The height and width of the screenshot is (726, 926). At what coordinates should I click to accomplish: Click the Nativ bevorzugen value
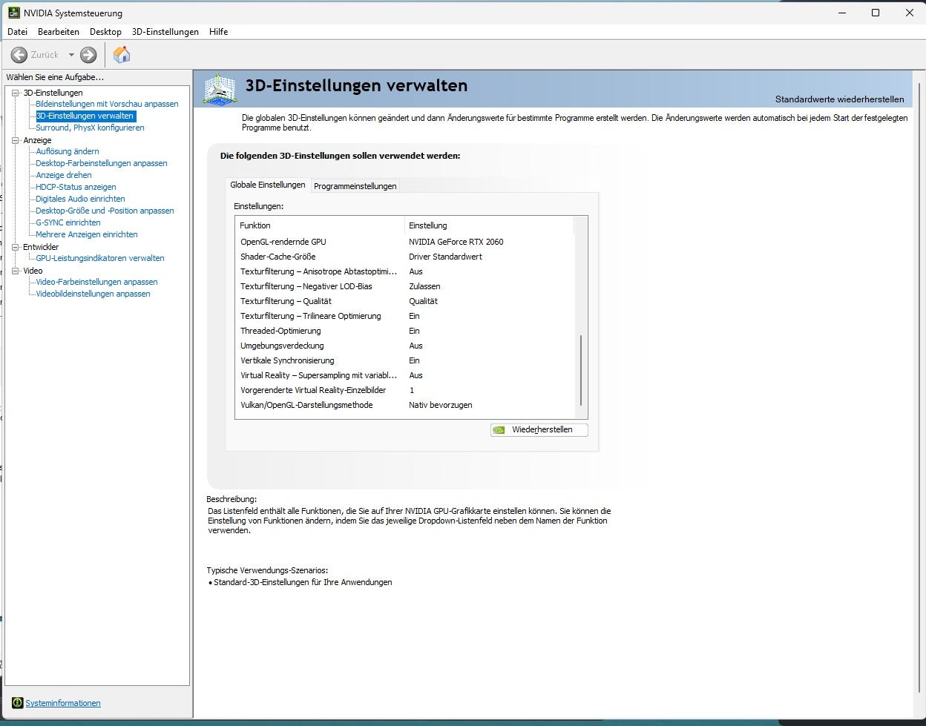click(x=440, y=405)
